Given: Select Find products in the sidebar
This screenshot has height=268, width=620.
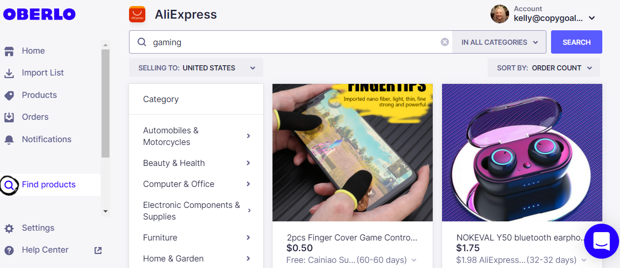Looking at the screenshot, I should (48, 185).
